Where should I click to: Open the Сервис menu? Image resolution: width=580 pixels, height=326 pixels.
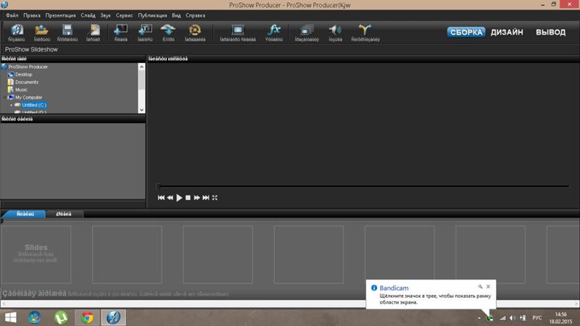tap(124, 15)
